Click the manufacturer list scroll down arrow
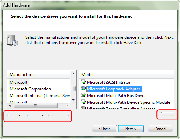The image size is (180, 139). 73,100
